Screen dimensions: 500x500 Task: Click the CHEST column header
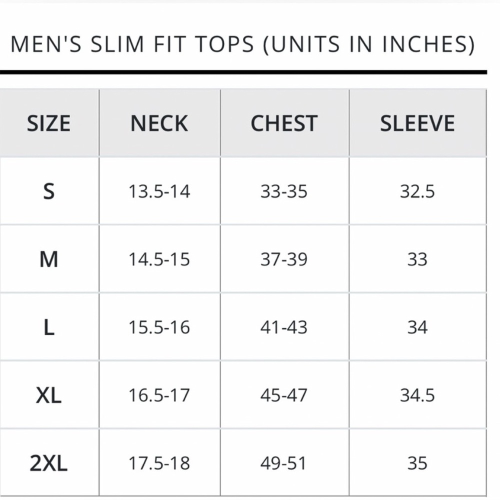tap(284, 123)
